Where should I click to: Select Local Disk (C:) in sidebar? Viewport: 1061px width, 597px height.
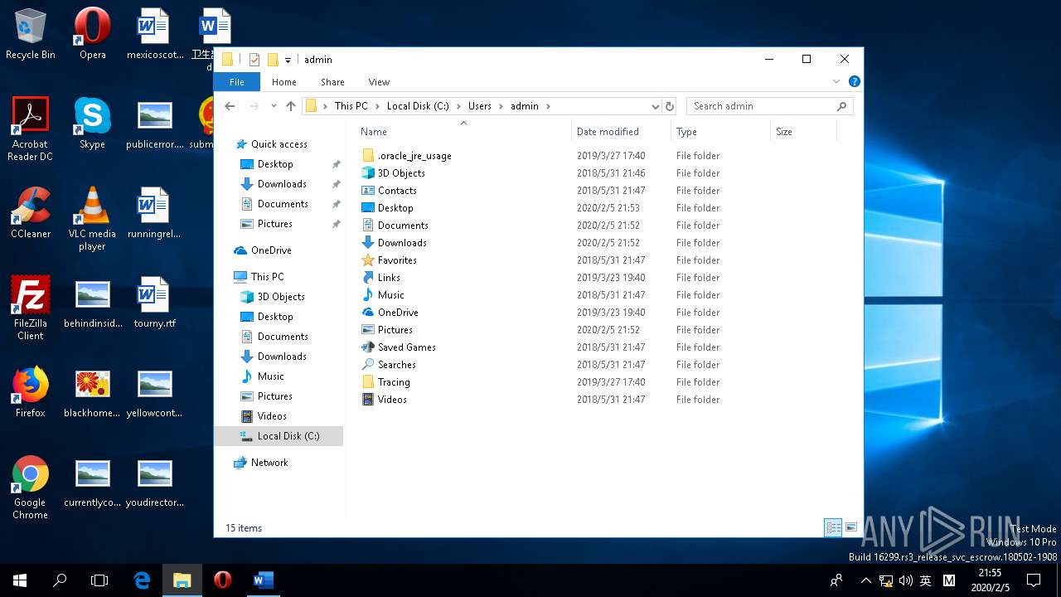coord(279,436)
